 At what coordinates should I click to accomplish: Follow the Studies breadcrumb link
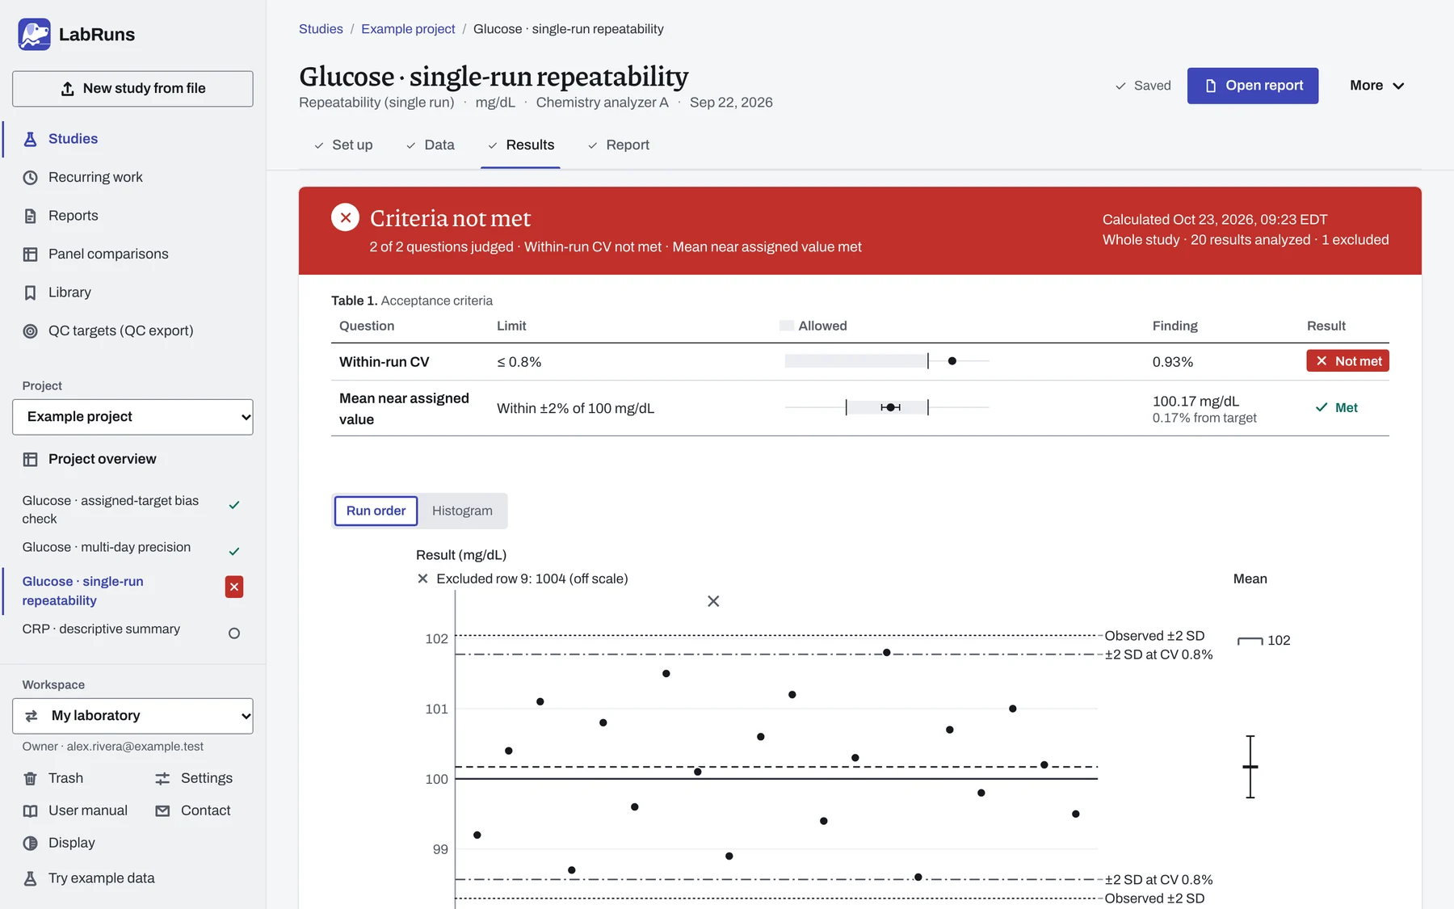[321, 29]
